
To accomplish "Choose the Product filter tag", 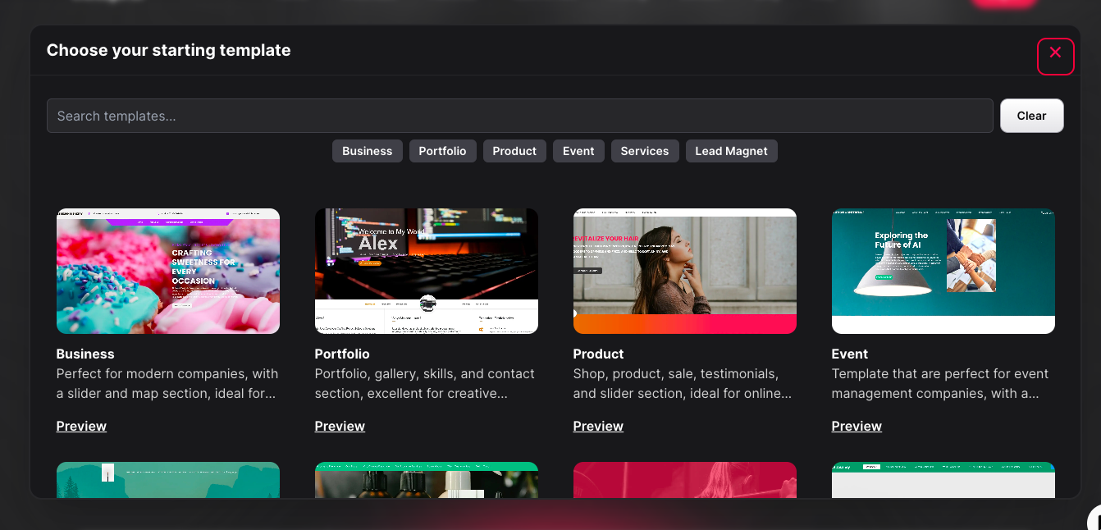I will (x=514, y=151).
